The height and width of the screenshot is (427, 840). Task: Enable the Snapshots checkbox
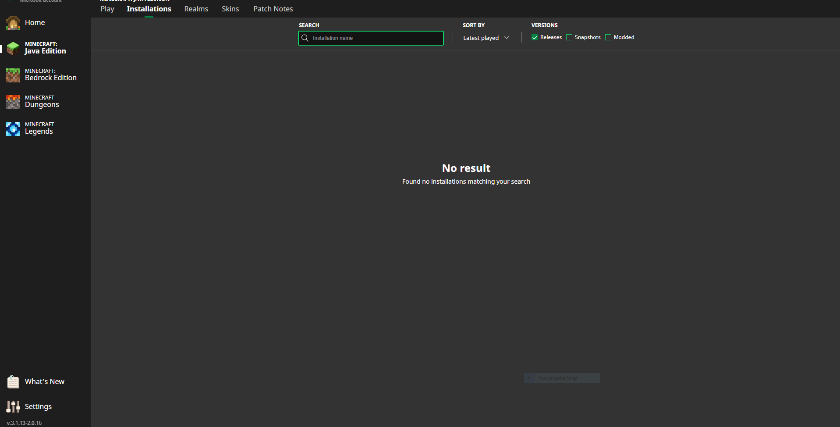point(569,37)
